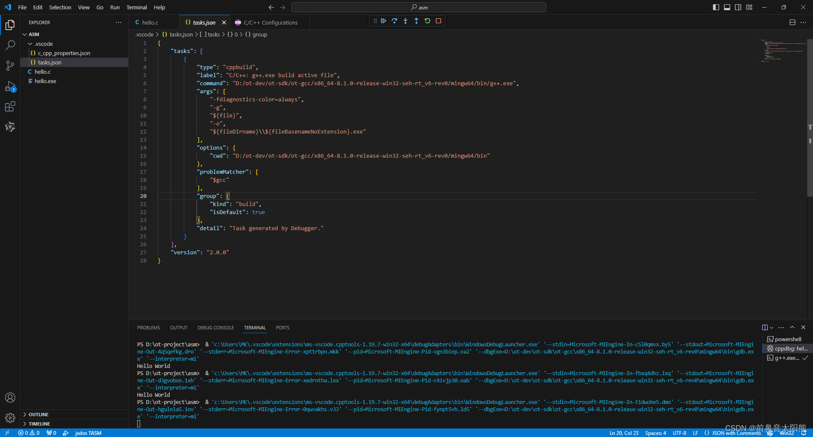Open the remote window indicator
Image resolution: width=813 pixels, height=437 pixels.
pyautogui.click(x=7, y=433)
